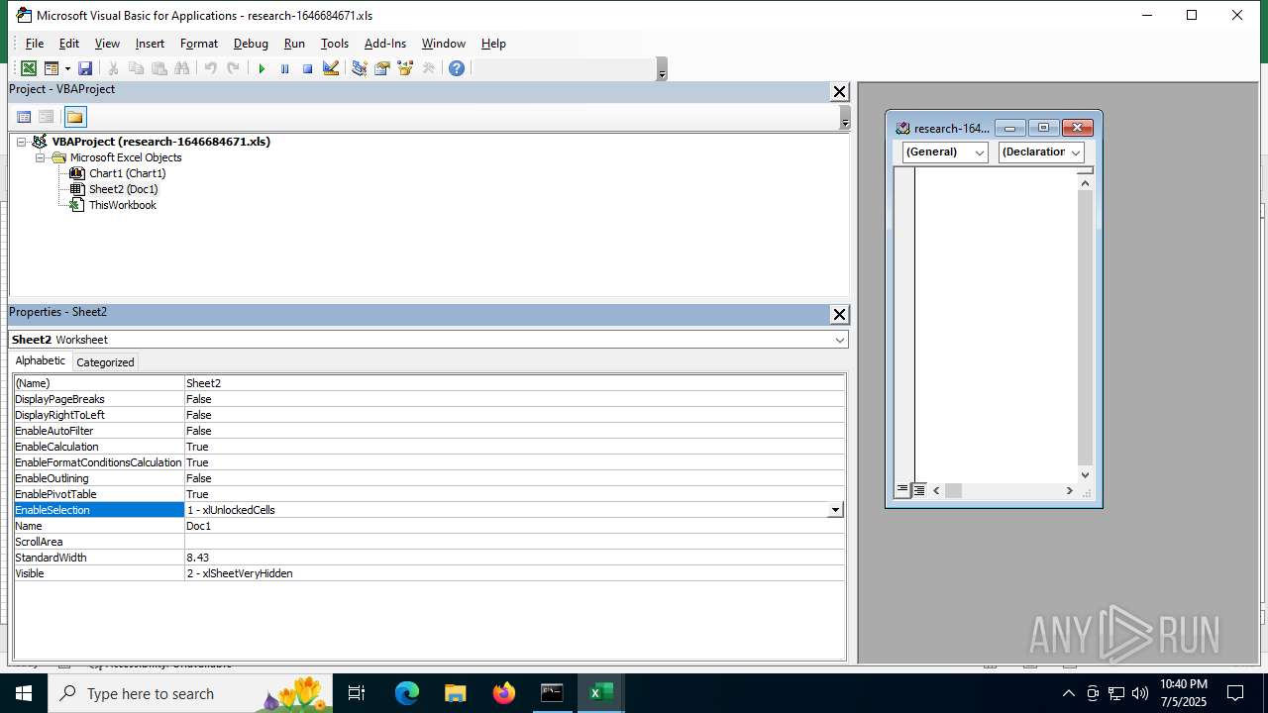This screenshot has height=713, width=1268.
Task: Close the Properties - Sheet2 panel
Action: click(x=839, y=315)
